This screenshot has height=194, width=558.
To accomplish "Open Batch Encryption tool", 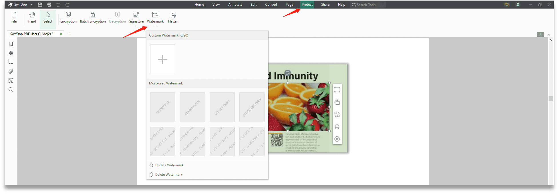I will click(93, 17).
